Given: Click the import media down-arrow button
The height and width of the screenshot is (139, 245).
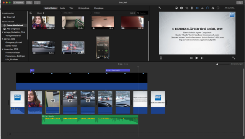Looking at the screenshot, I should click(x=37, y=3).
